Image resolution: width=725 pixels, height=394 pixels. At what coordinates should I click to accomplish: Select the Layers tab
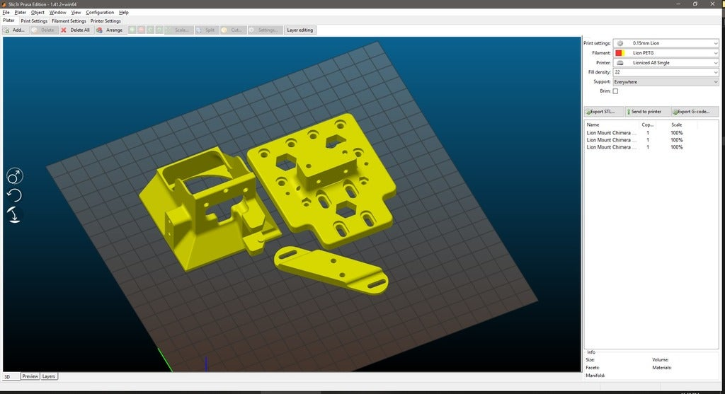coord(49,376)
